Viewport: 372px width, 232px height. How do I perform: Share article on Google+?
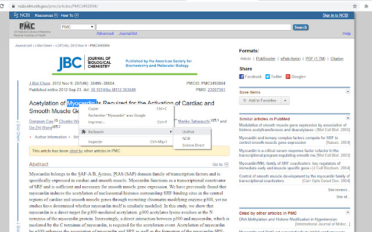tap(296, 77)
